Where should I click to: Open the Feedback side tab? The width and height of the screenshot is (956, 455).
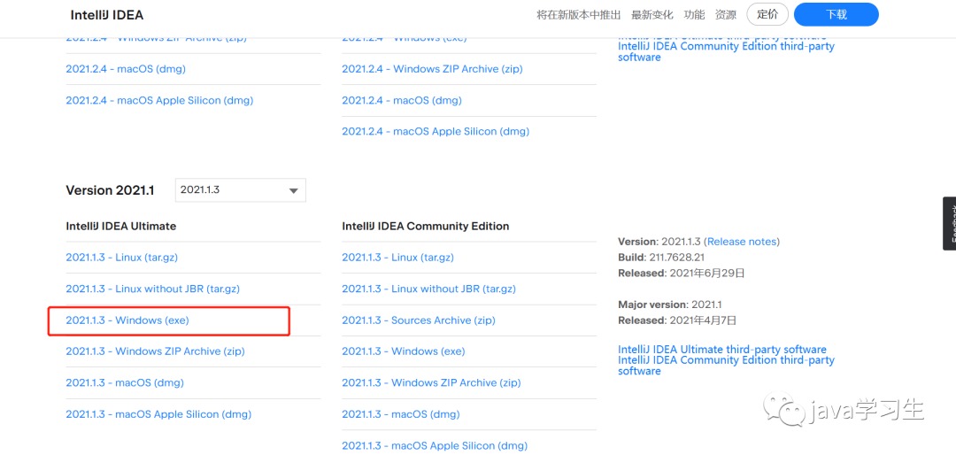click(x=949, y=223)
